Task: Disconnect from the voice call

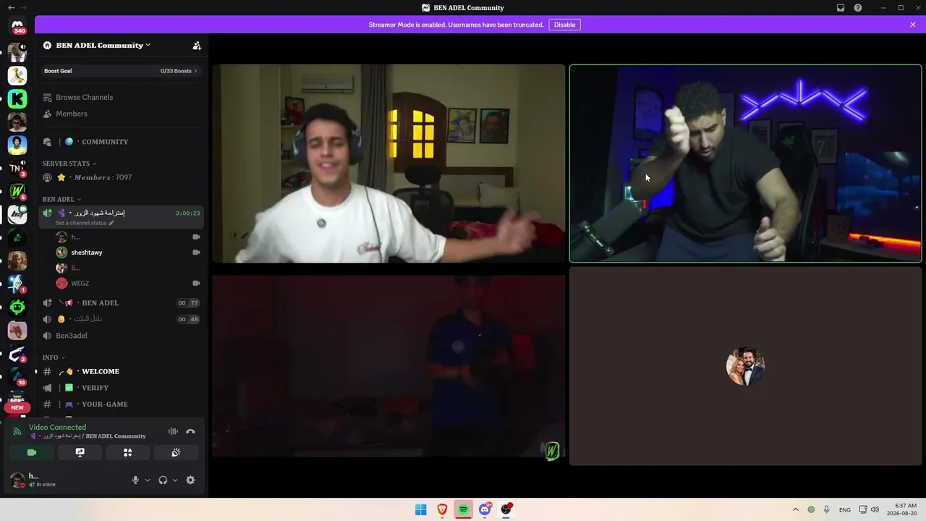Action: click(x=190, y=431)
